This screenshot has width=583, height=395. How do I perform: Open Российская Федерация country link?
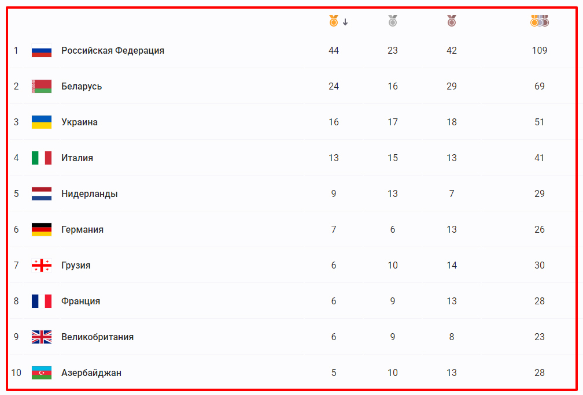(x=113, y=50)
